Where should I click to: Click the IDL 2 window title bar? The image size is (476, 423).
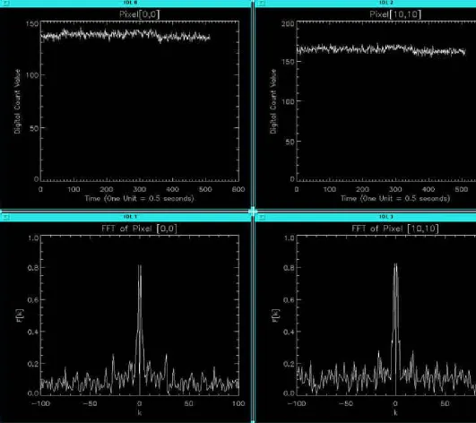pos(366,4)
